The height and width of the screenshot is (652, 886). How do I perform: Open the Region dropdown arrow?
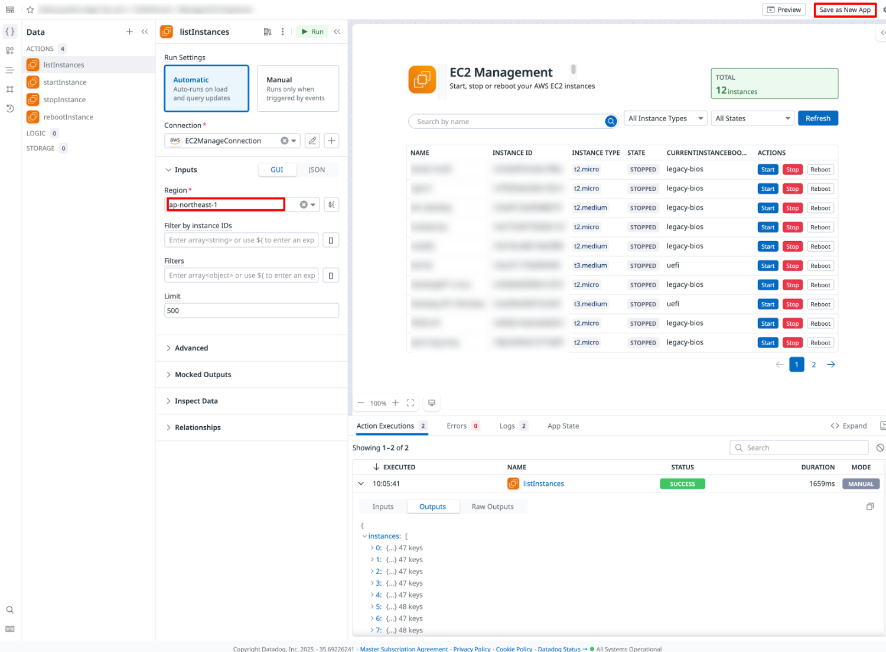[313, 205]
